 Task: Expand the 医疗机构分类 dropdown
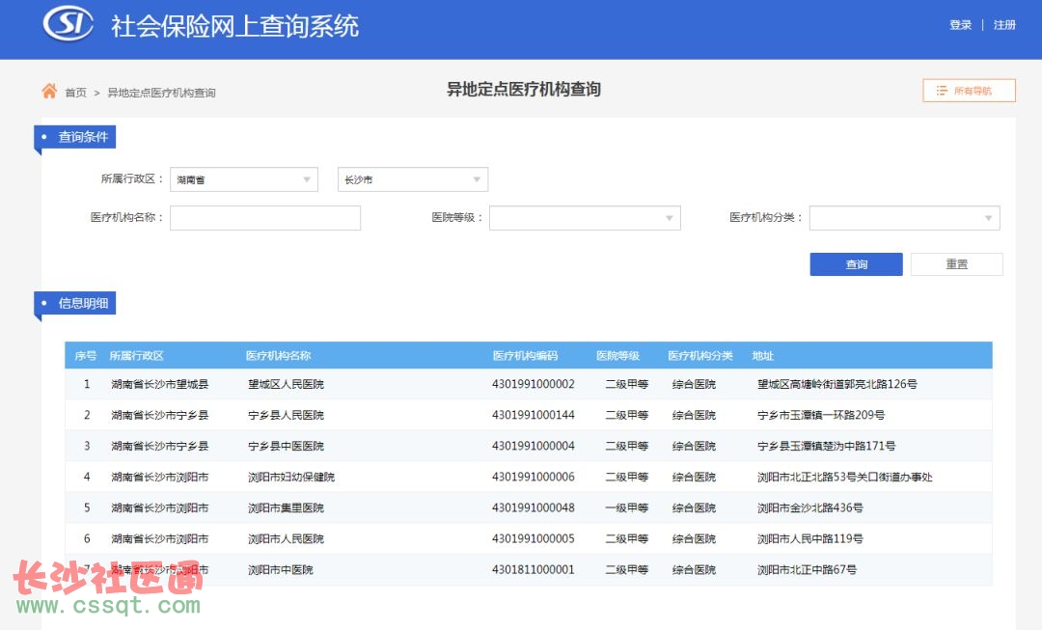point(904,218)
